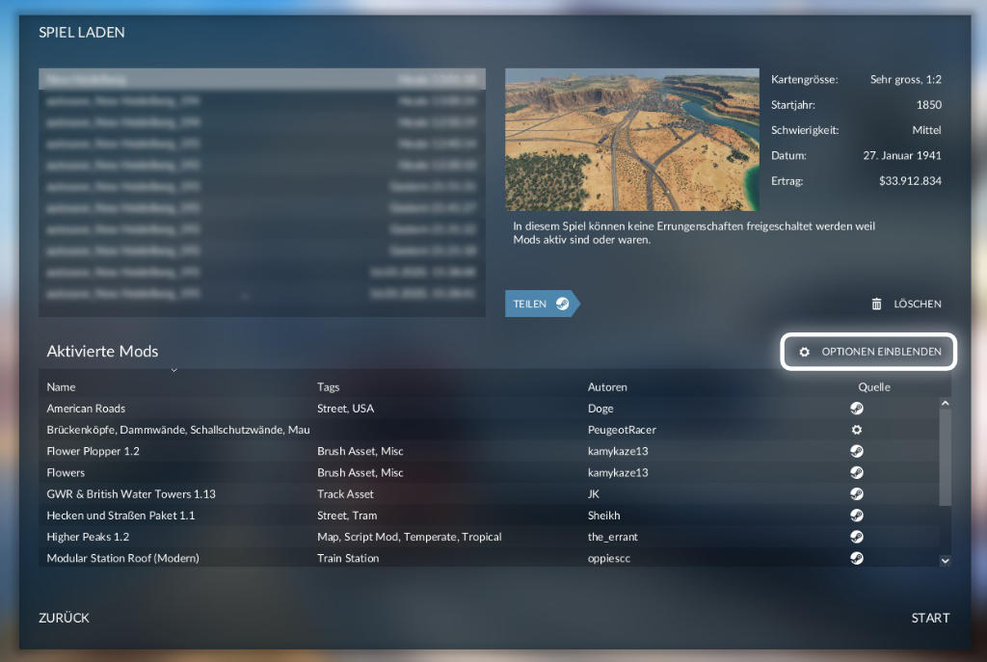987x662 pixels.
Task: Click Steam icon for Higher Peaks 1.2
Action: tap(856, 537)
